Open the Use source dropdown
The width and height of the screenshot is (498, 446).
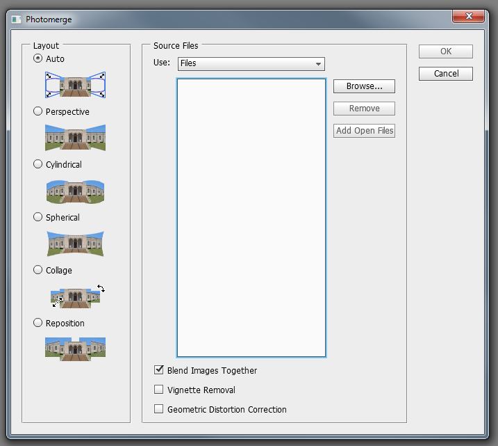click(x=251, y=63)
